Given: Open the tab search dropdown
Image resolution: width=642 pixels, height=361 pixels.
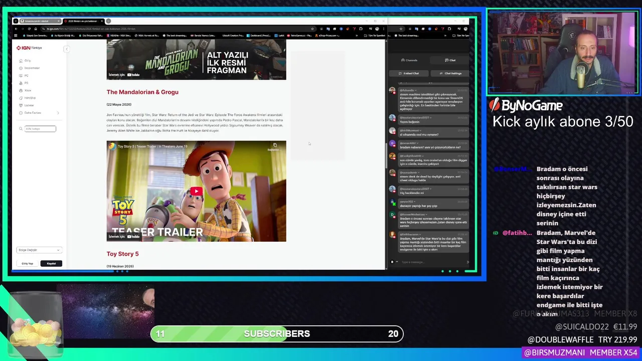Looking at the screenshot, I should click(16, 21).
